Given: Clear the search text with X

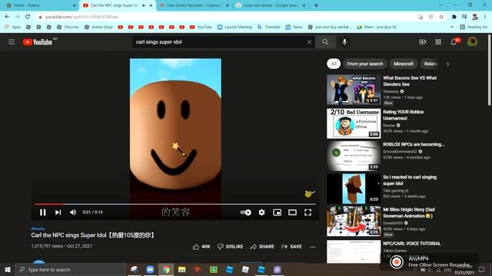Looking at the screenshot, I should click(x=309, y=42).
